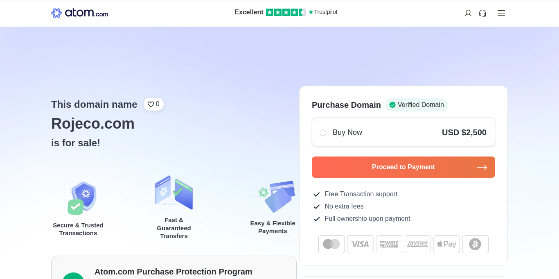Click the atom.com logo
559x279 pixels.
click(79, 13)
